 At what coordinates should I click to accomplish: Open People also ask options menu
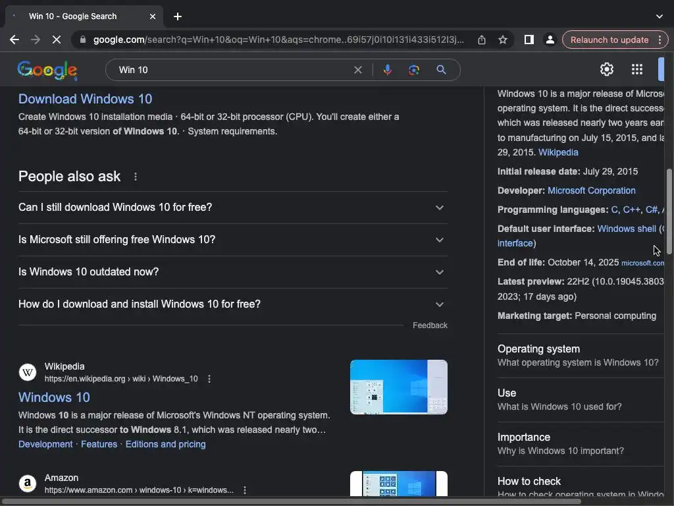click(x=136, y=177)
